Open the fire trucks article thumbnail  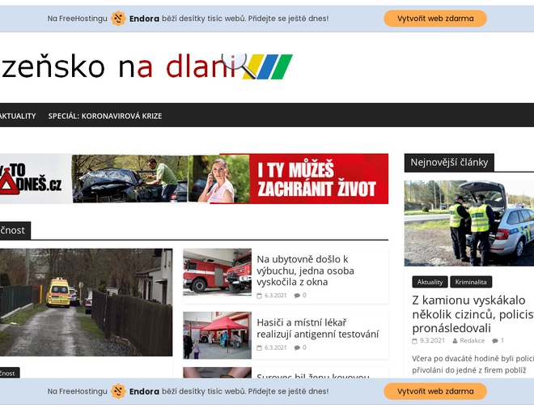pos(217,271)
